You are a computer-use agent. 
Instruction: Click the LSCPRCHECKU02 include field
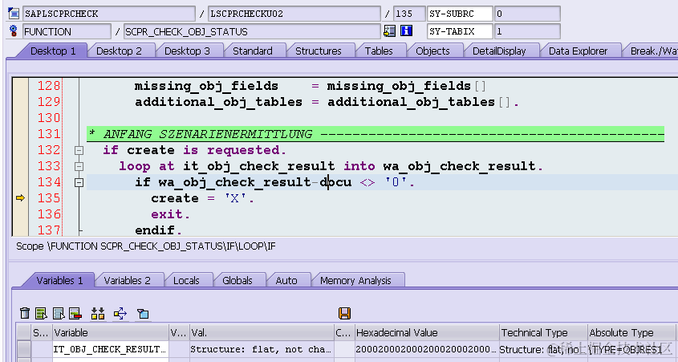(294, 14)
